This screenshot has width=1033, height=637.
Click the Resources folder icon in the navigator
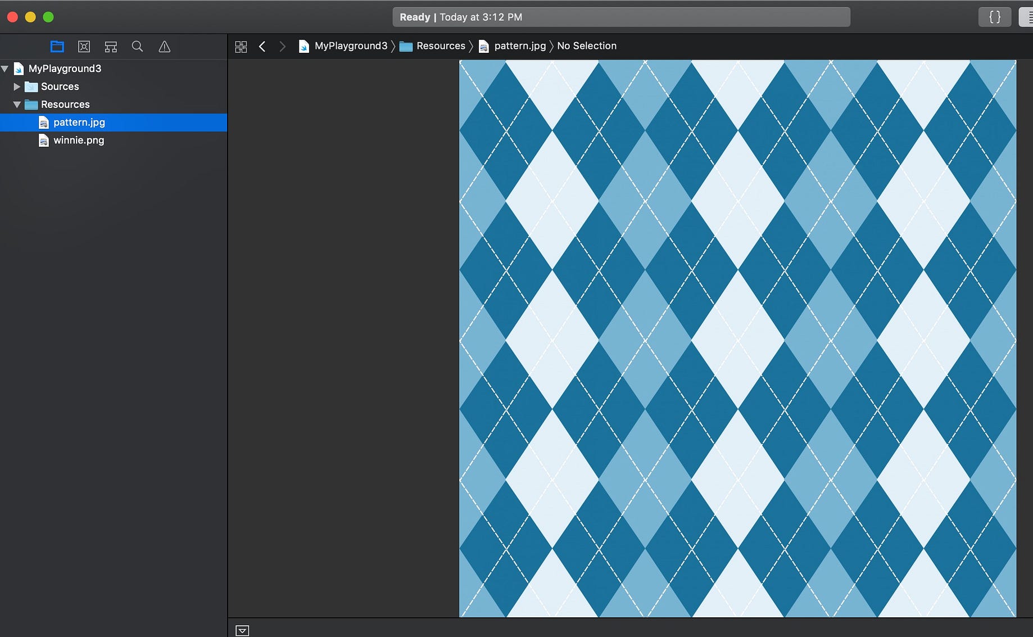[x=31, y=105]
